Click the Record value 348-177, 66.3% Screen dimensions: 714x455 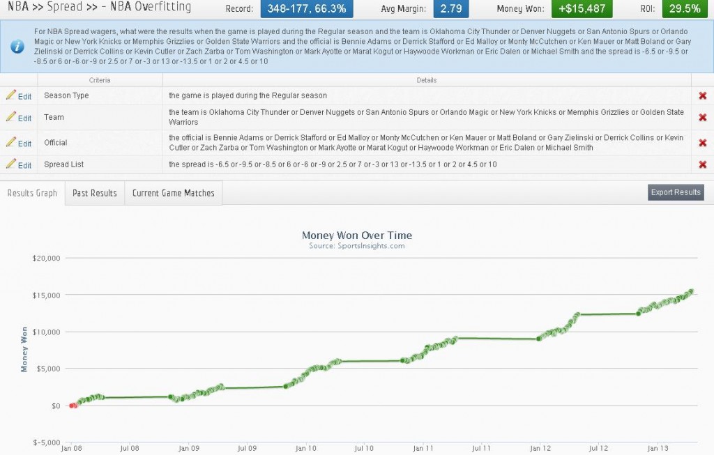click(x=307, y=8)
